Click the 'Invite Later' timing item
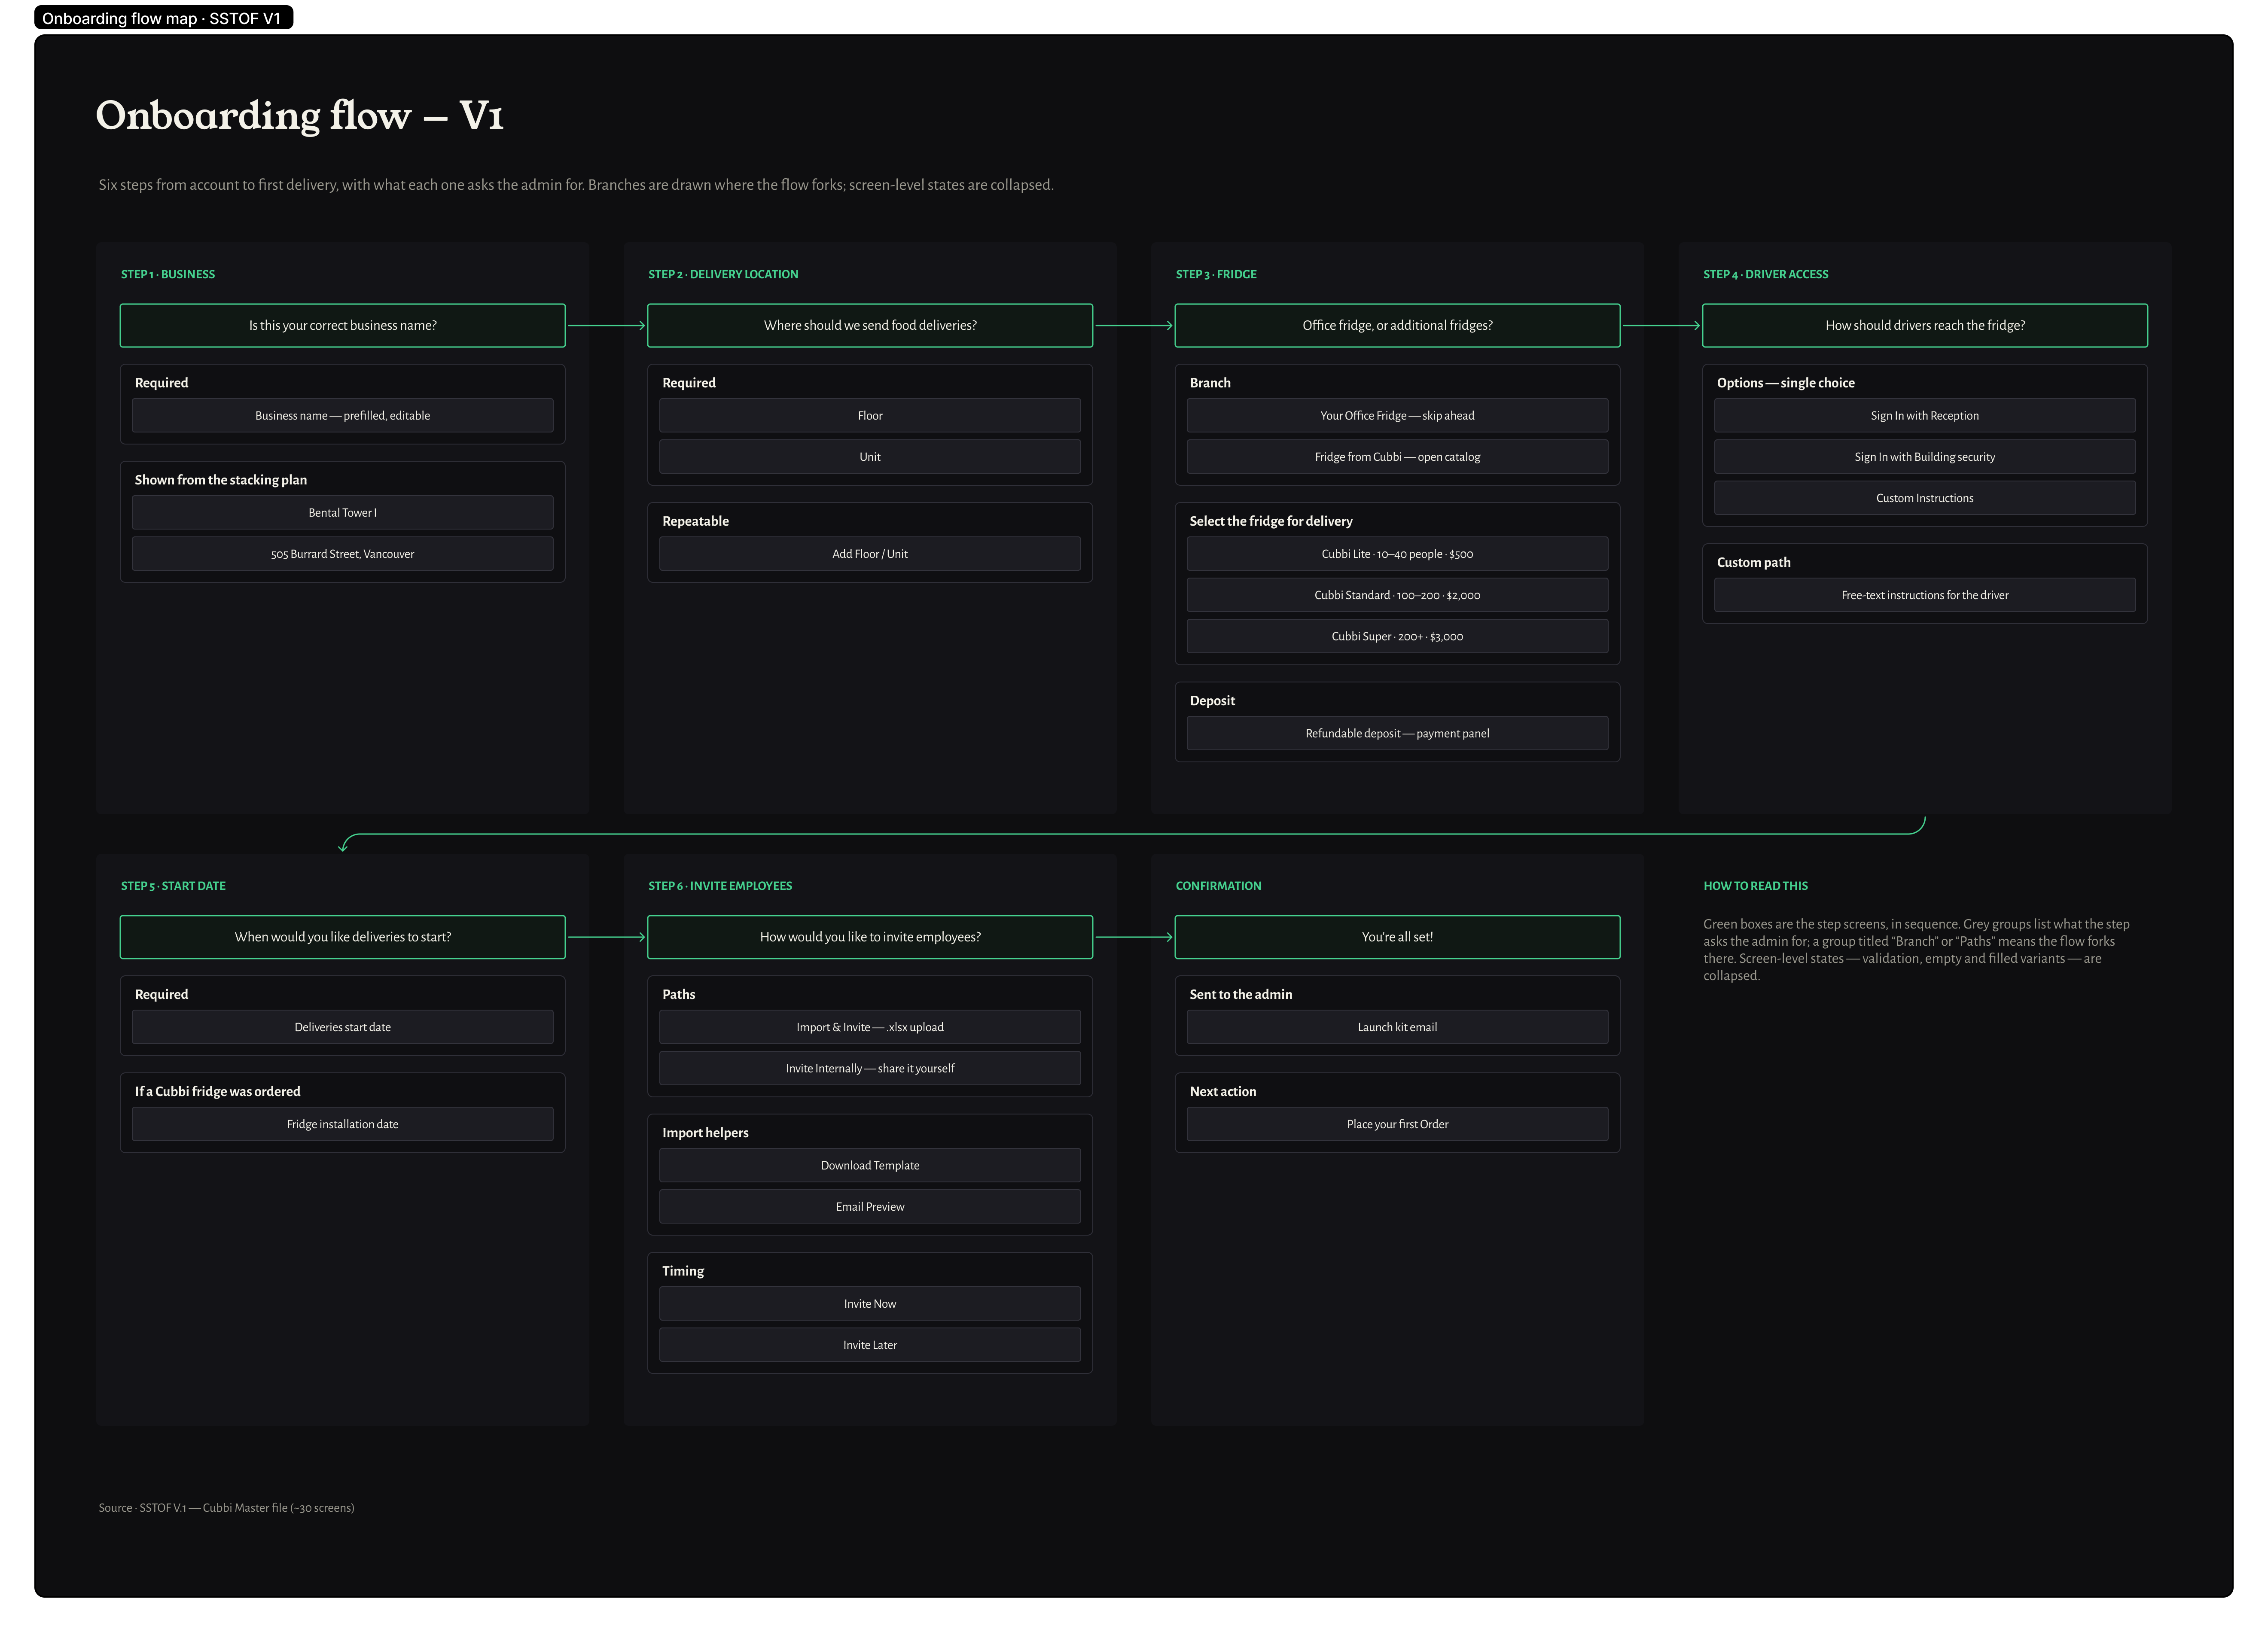 [x=870, y=1345]
